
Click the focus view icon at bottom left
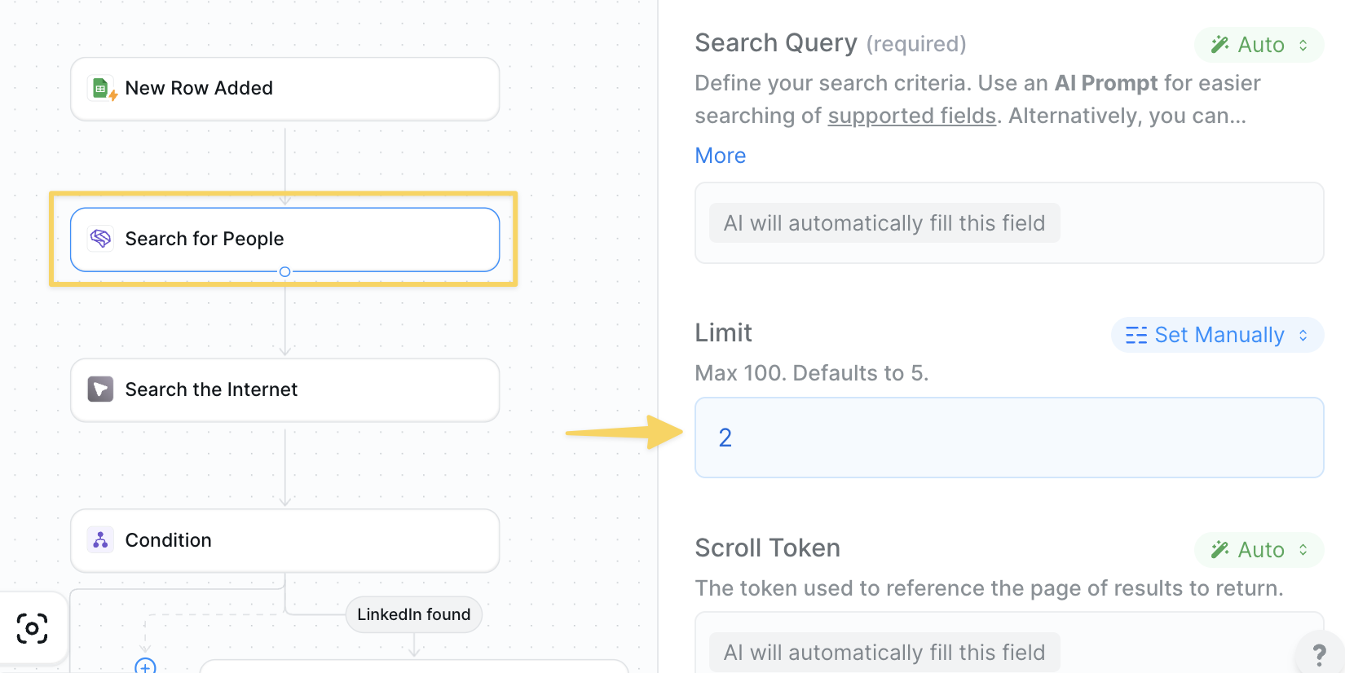click(33, 628)
